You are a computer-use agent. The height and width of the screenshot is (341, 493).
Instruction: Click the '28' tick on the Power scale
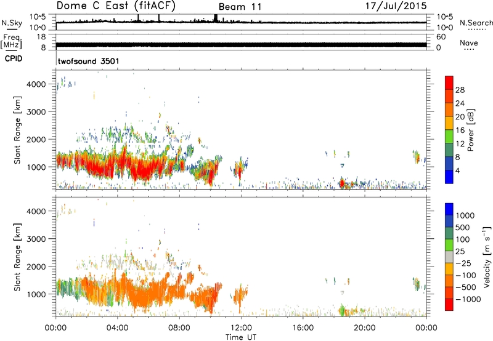[460, 90]
